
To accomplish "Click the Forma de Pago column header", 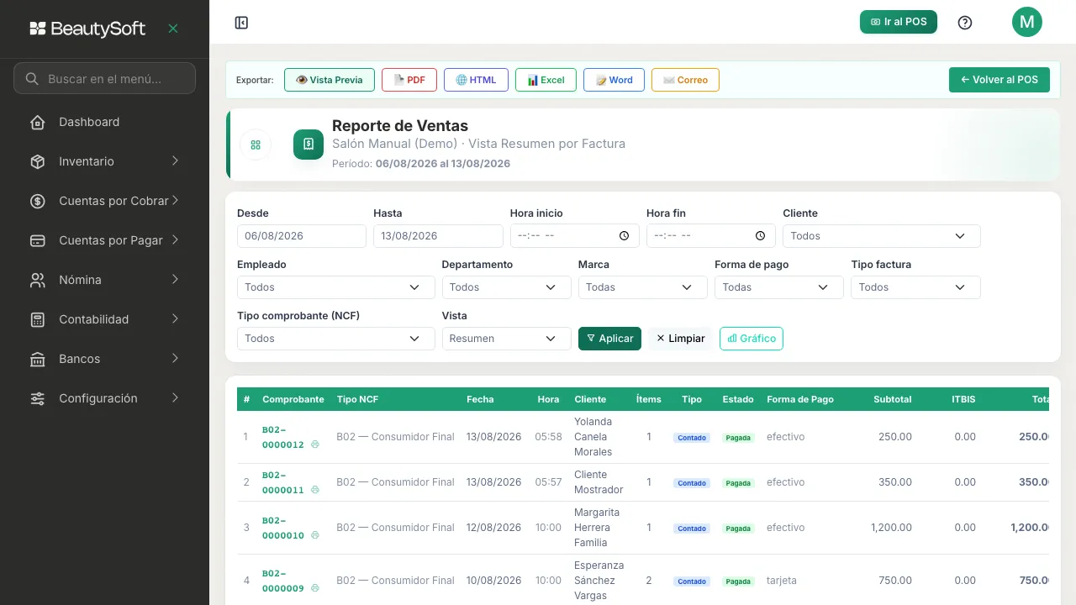I will [800, 399].
